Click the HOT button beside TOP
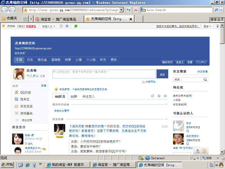 [204, 151]
